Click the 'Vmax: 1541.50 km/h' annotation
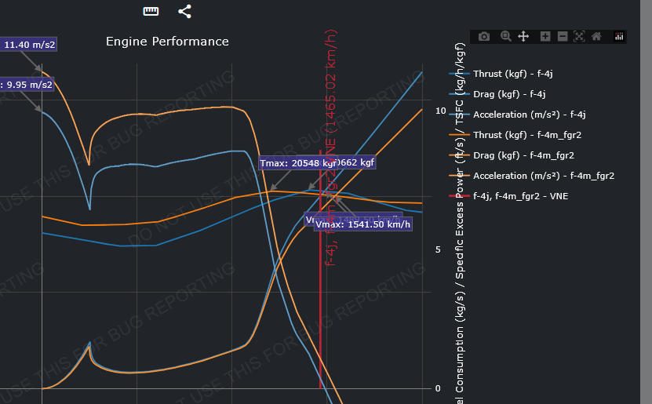Image resolution: width=652 pixels, height=404 pixels. (362, 224)
